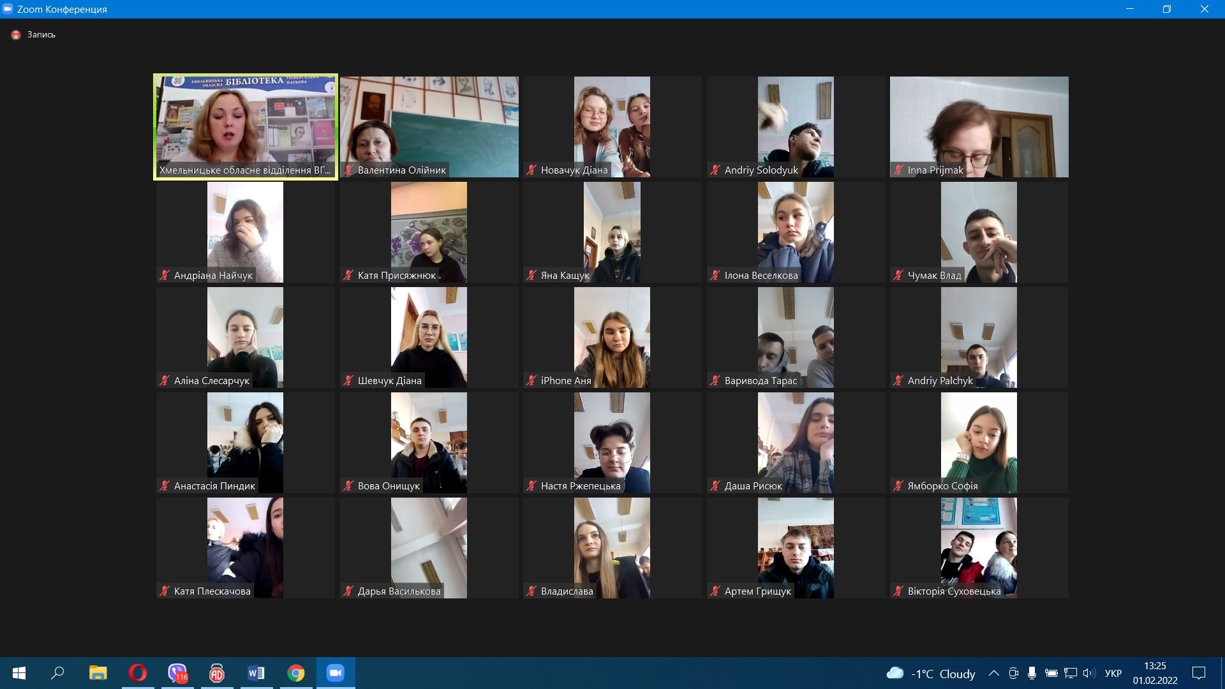
Task: Open Viber from the taskbar
Action: 177,673
